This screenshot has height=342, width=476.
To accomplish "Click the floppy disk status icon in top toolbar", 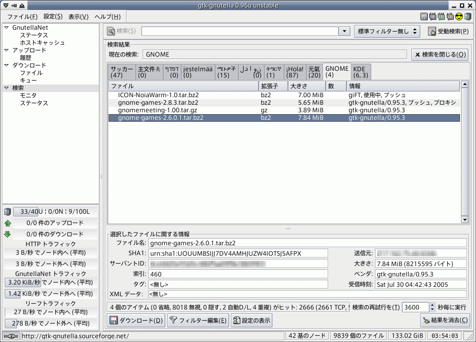I will click(x=424, y=17).
